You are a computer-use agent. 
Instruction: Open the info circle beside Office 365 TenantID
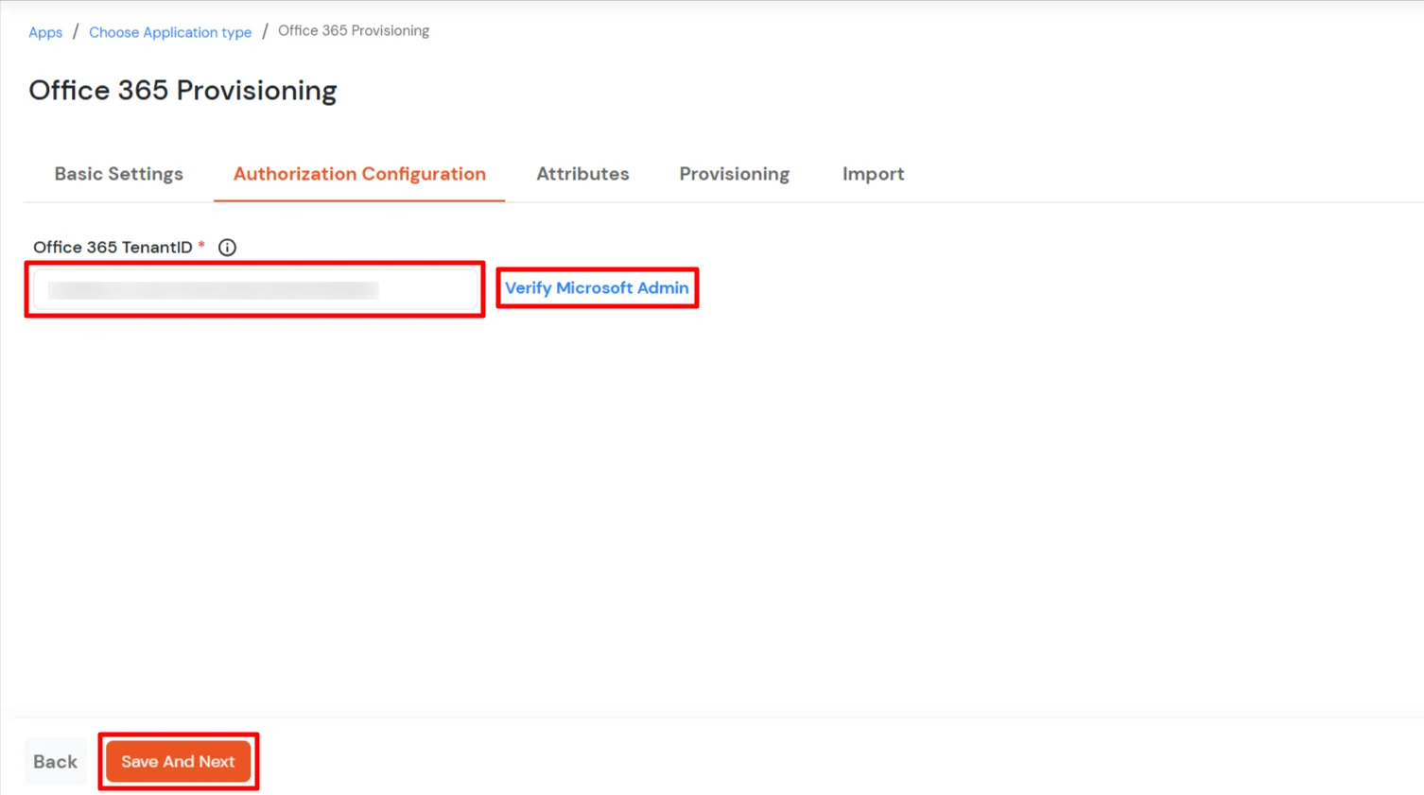pos(226,247)
